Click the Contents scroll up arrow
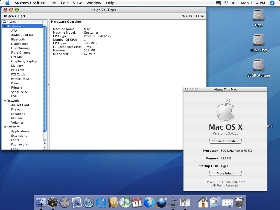This screenshot has height=210, width=280. 45,143
